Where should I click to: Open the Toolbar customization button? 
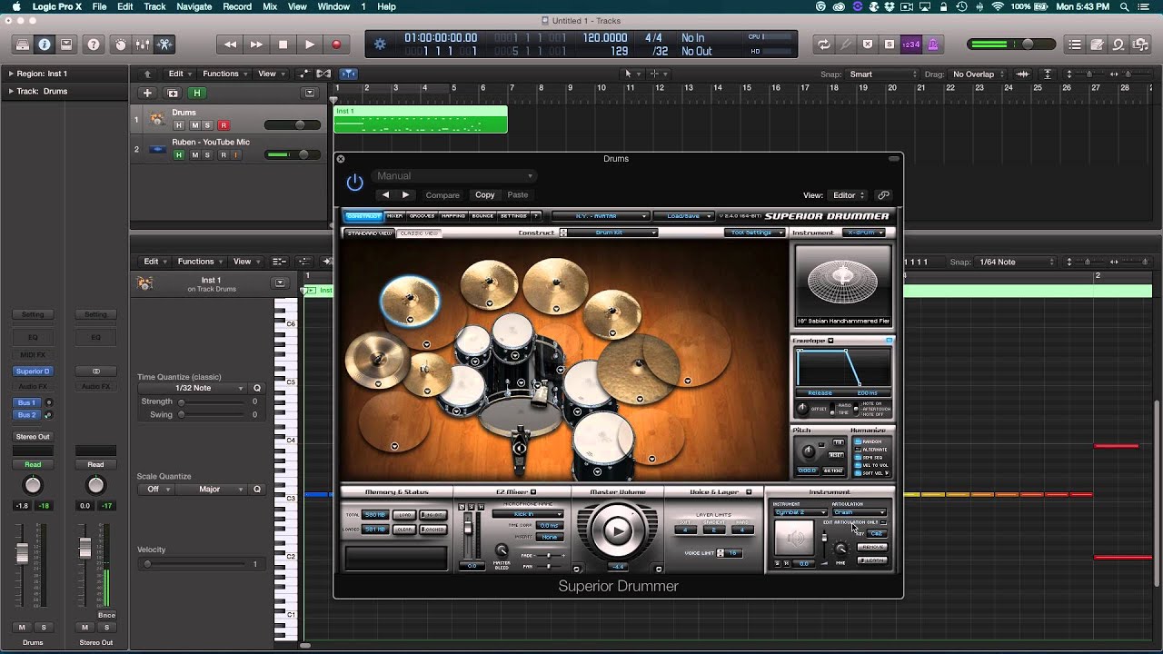[x=66, y=44]
